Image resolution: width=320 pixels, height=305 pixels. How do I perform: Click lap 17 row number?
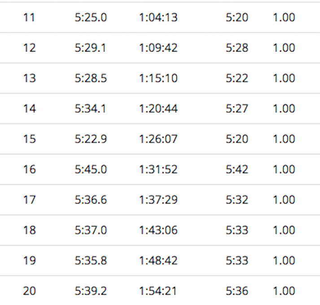tap(29, 200)
